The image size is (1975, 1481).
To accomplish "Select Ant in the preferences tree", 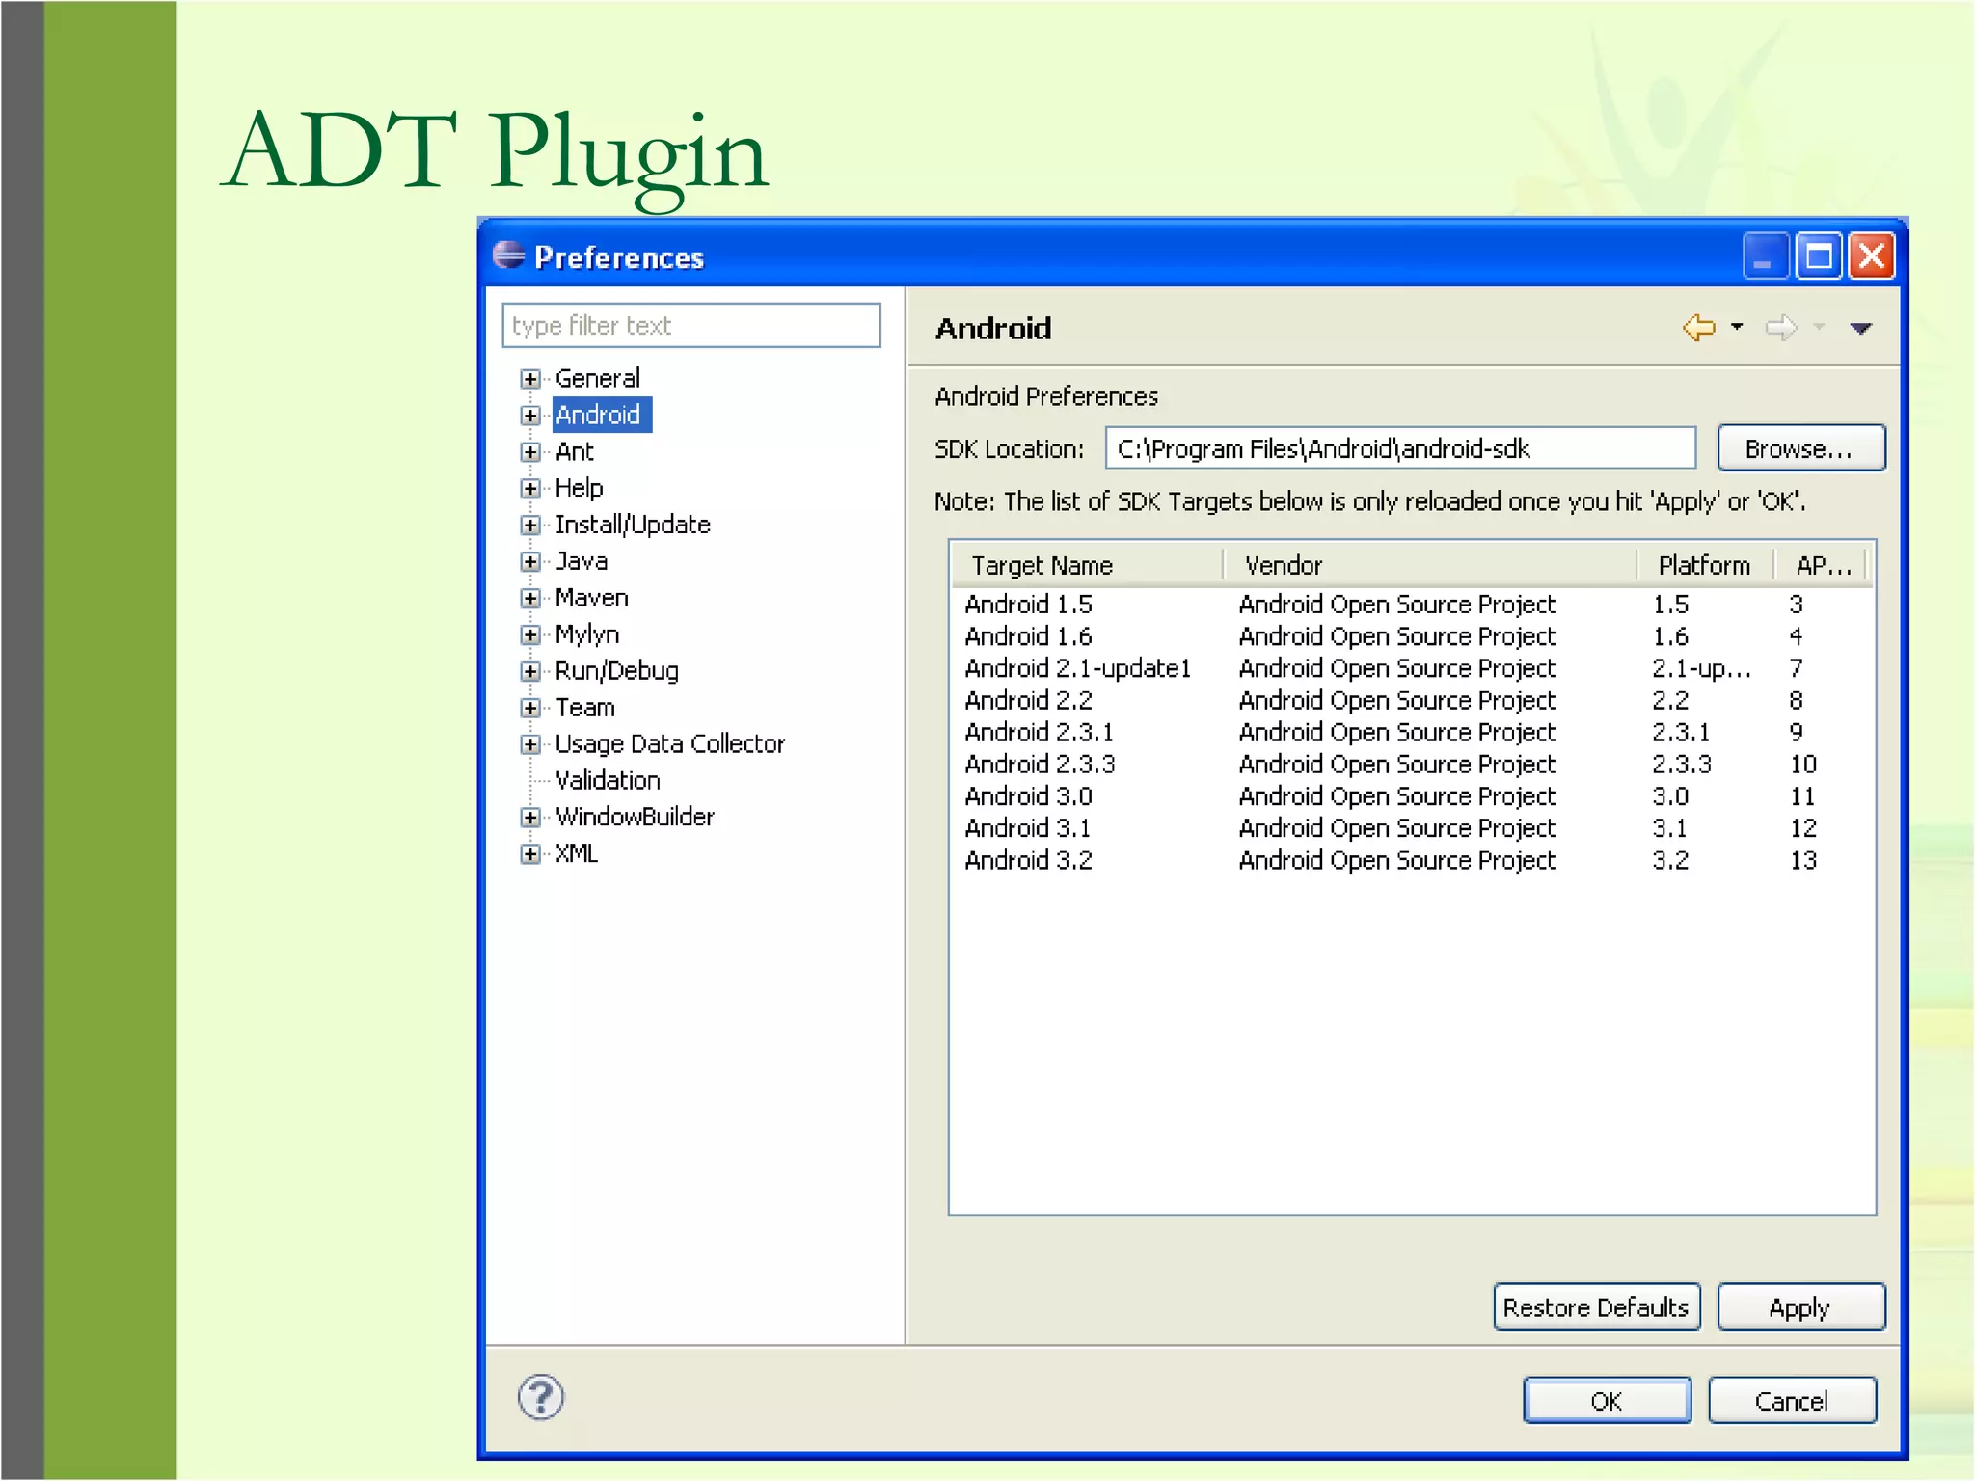I will [x=575, y=451].
